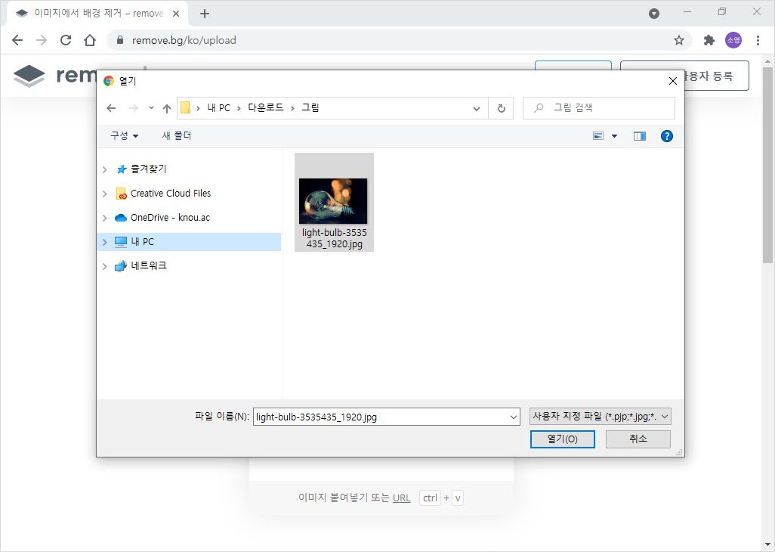Image resolution: width=775 pixels, height=552 pixels.
Task: Click the scrollbar down arrow
Action: pyautogui.click(x=767, y=545)
